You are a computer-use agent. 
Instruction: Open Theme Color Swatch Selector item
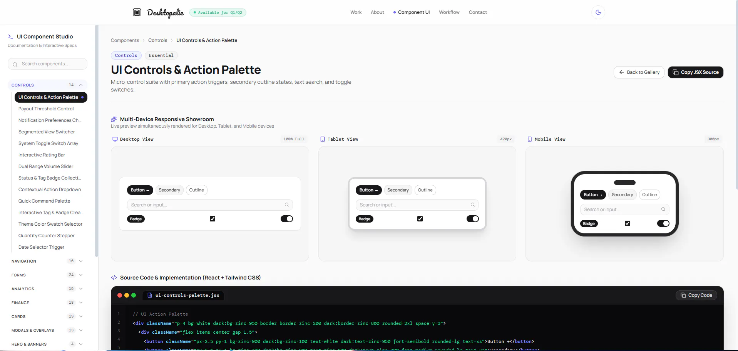tap(51, 224)
